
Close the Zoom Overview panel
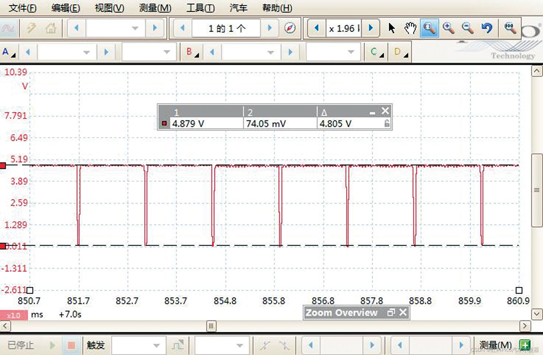point(403,313)
